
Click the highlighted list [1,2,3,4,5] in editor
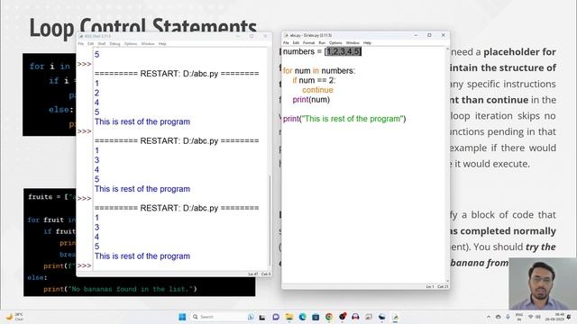tap(343, 51)
